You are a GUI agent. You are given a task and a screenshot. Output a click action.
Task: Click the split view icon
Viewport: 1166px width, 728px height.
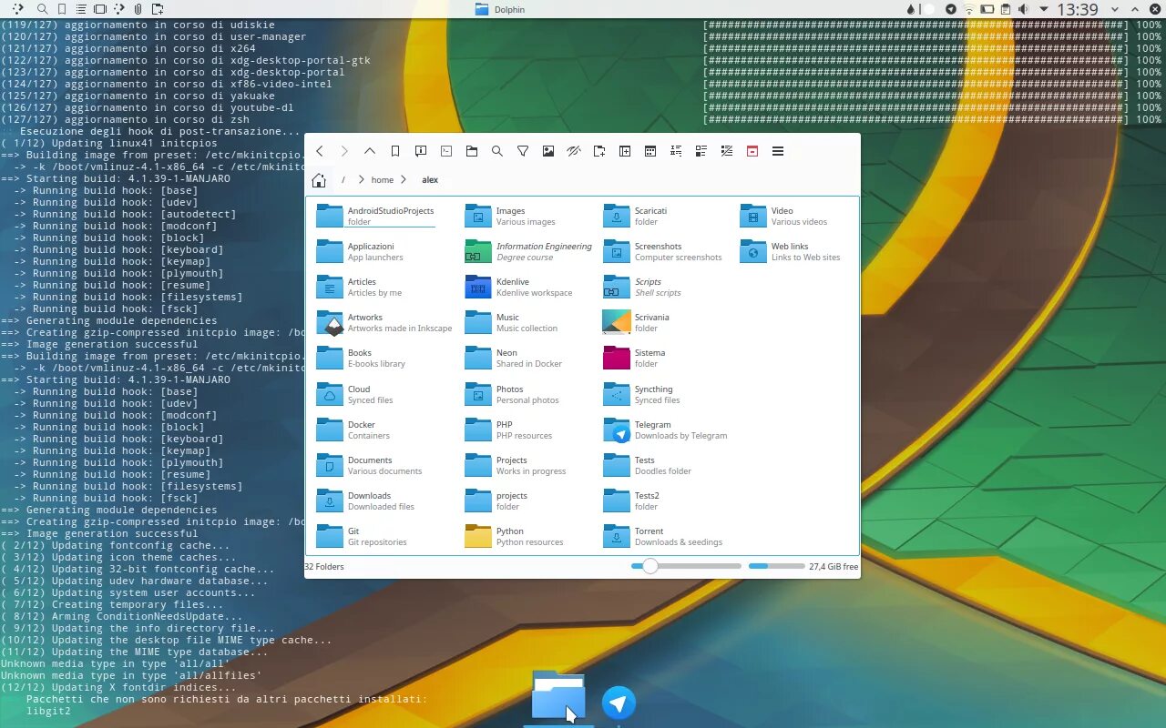[x=625, y=151]
